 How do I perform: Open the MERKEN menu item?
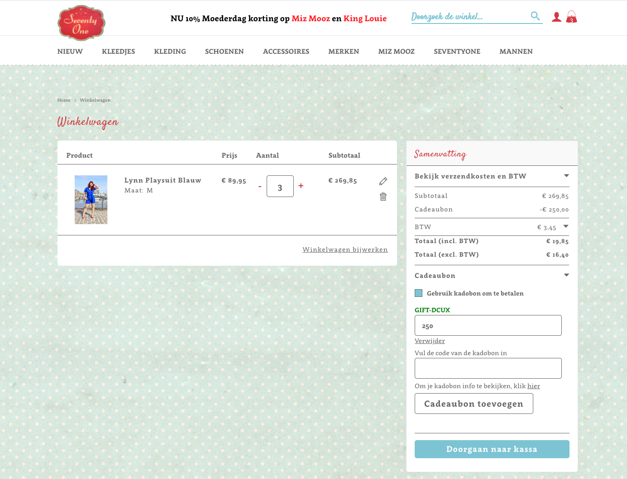pos(344,52)
